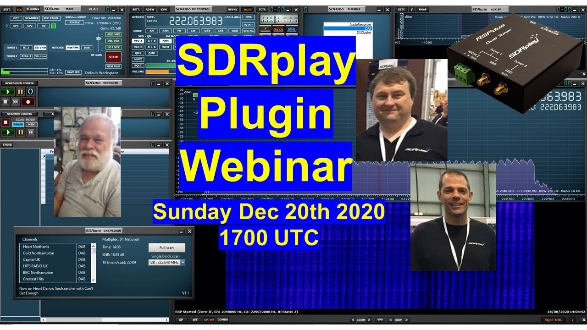
Task: Open SETT. in RX Control panel
Action: click(x=137, y=9)
